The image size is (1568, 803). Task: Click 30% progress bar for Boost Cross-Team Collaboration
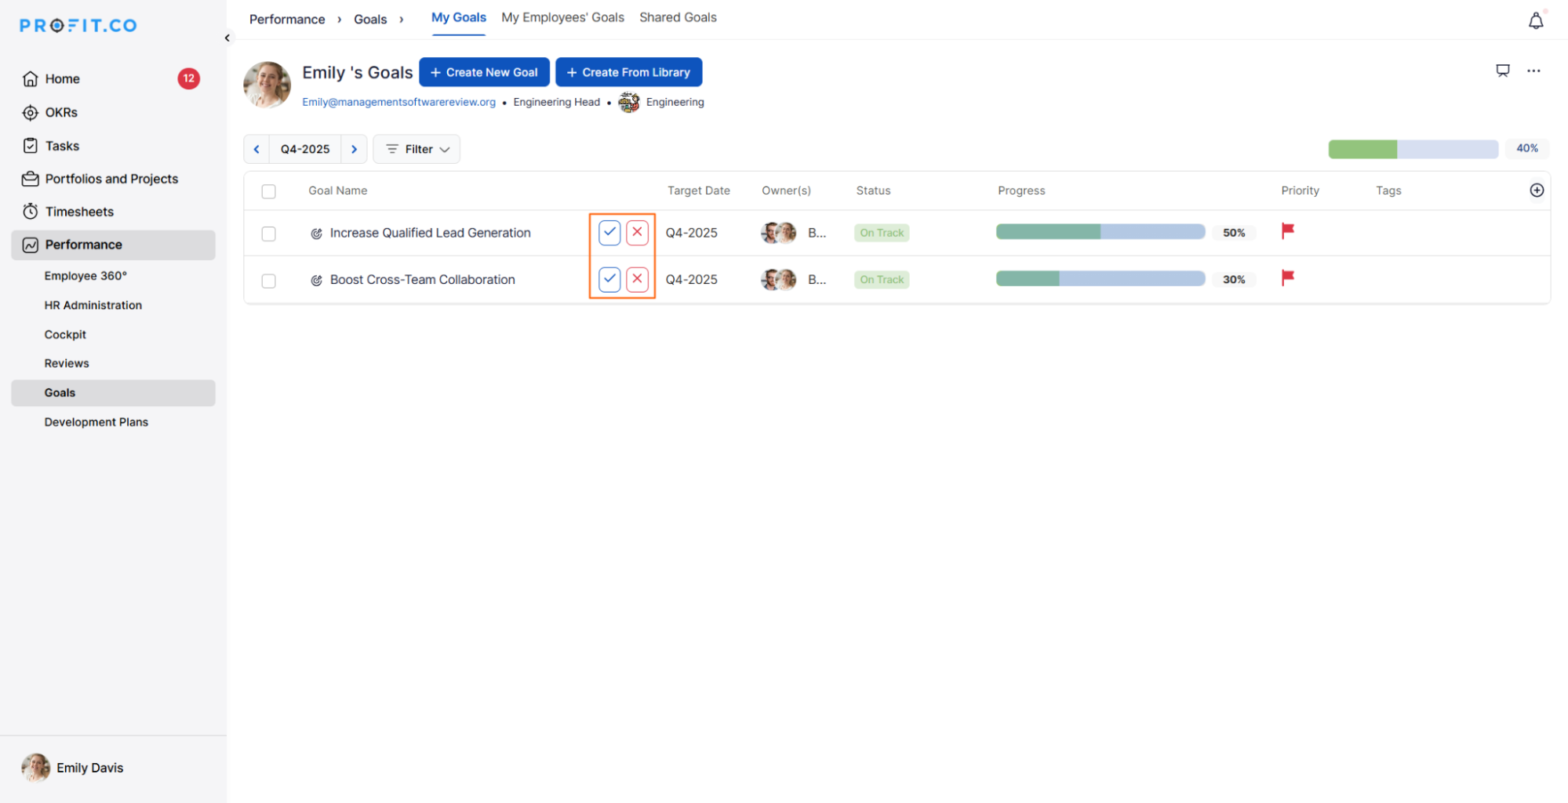click(x=1101, y=279)
